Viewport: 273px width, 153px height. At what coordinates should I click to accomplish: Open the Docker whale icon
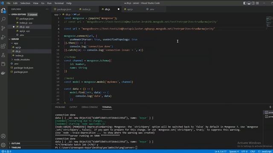pos(3,73)
